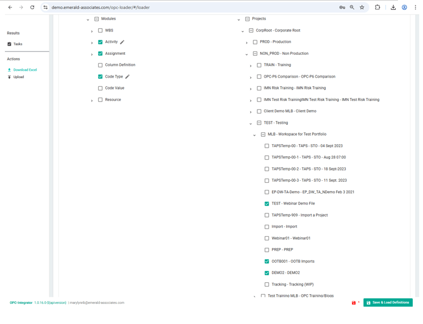Collapse the Modules tree chevron
This screenshot has height=324, width=423.
point(87,20)
